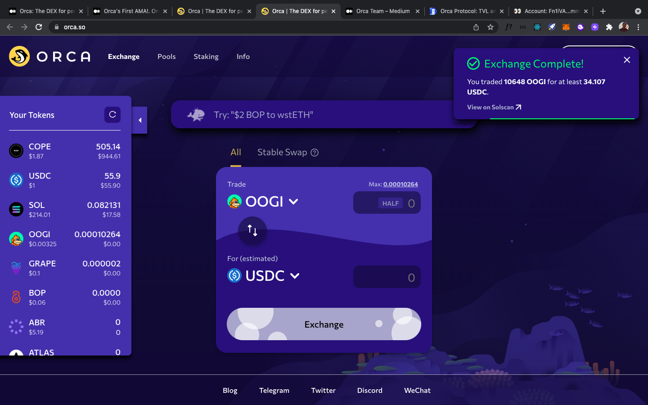Click the View on Solscan link
Image resolution: width=648 pixels, height=405 pixels.
(x=494, y=107)
